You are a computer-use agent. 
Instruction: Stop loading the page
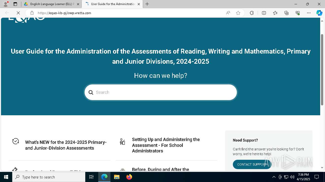18,13
